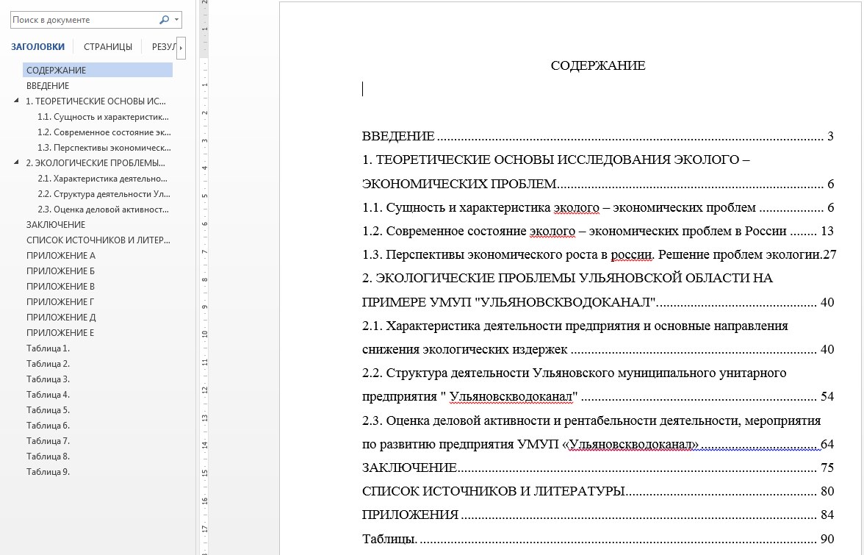The width and height of the screenshot is (864, 555).
Task: Switch to the РЕЗУЛ… results tab
Action: coord(164,47)
